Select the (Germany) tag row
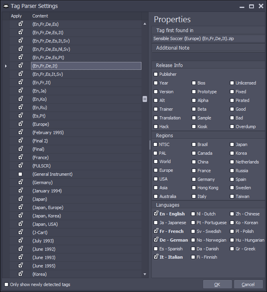The image size is (267, 292). coord(86,182)
